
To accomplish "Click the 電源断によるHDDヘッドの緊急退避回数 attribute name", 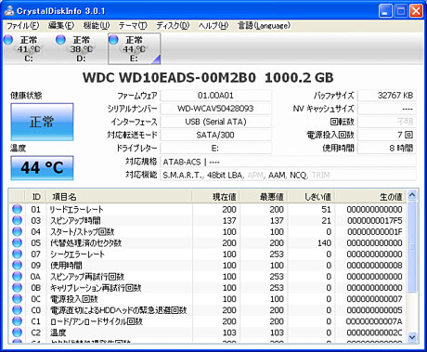I will click(x=119, y=310).
